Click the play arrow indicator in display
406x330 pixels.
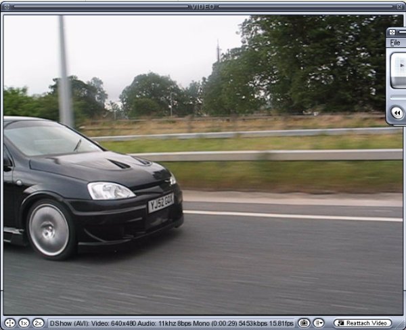(402, 66)
